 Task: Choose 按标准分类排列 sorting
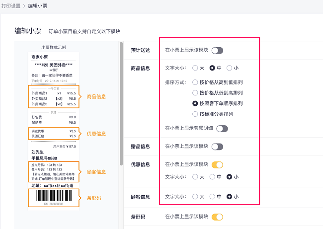coord(195,114)
